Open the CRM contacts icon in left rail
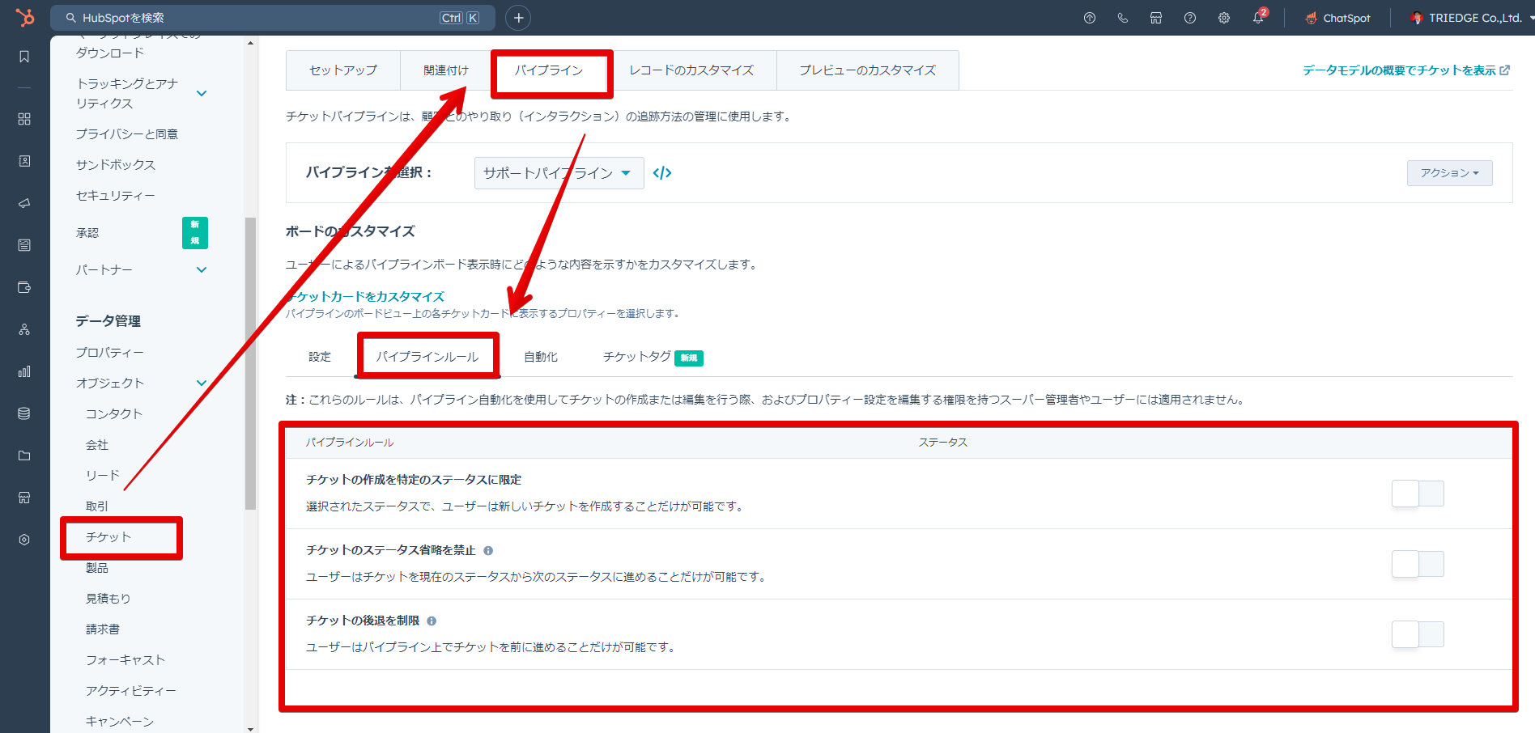 pyautogui.click(x=24, y=161)
